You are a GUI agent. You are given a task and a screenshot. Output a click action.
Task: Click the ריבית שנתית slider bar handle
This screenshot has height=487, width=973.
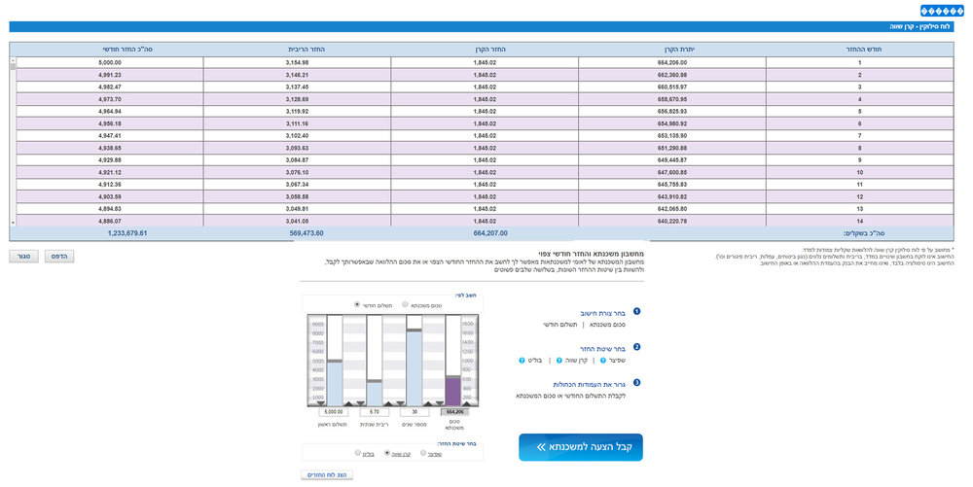(x=375, y=381)
